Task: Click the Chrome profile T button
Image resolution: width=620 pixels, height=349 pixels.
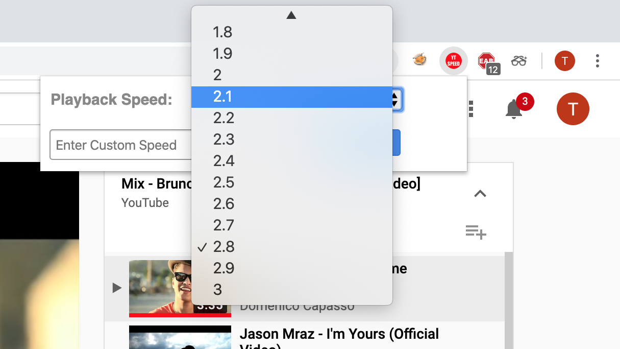Action: 564,61
